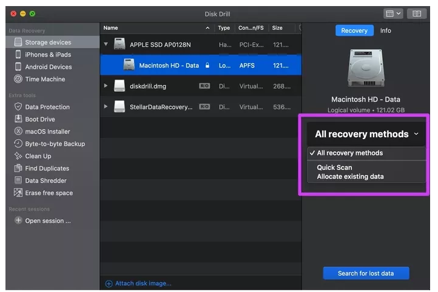Click the Byte-to-byte Backup icon
The width and height of the screenshot is (438, 292).
[18, 144]
